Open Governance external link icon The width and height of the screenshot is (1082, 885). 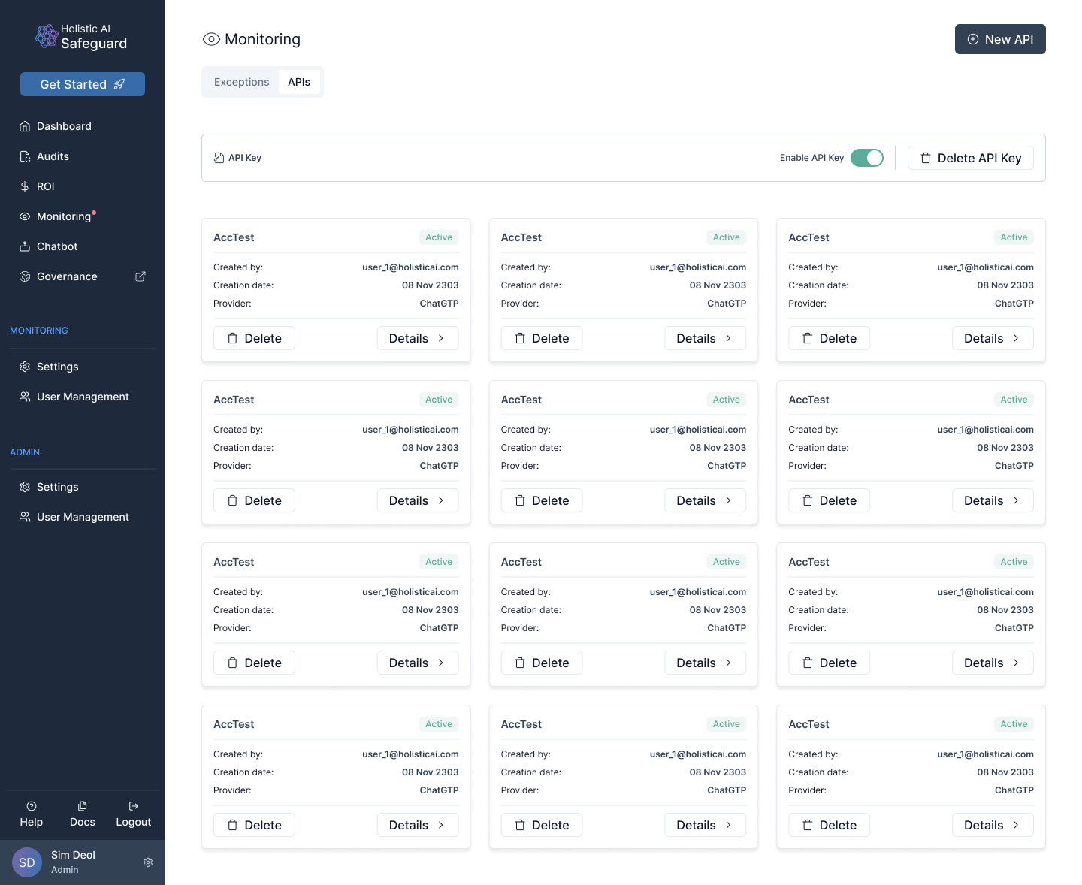tap(141, 276)
